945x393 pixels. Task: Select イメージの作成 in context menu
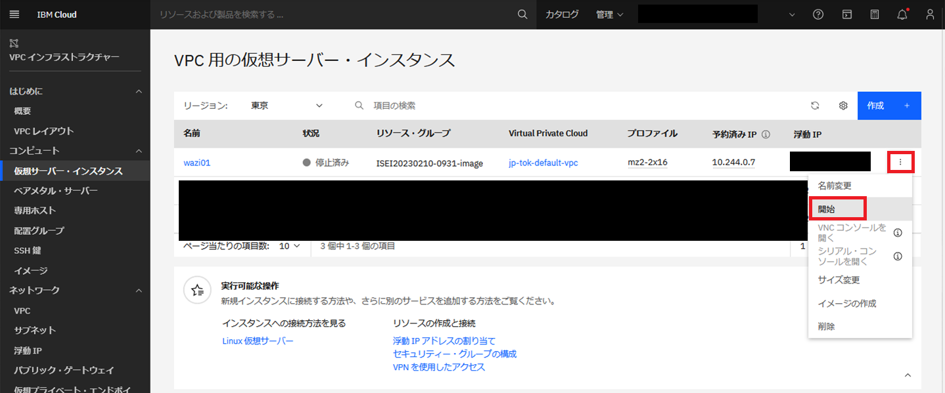pyautogui.click(x=860, y=303)
